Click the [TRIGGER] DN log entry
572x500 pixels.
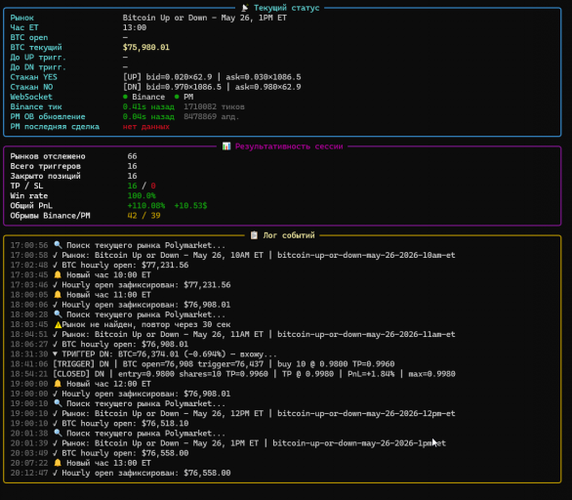(x=224, y=364)
